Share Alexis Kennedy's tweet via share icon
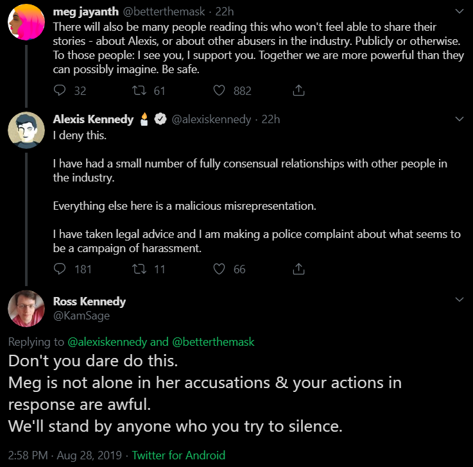473x467 pixels. 298,269
